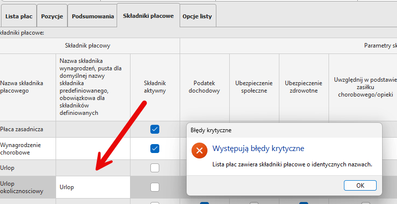
Task: Switch to the Lista płac tab
Action: [19, 16]
